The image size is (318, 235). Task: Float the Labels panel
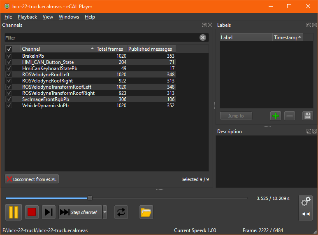coord(309,25)
